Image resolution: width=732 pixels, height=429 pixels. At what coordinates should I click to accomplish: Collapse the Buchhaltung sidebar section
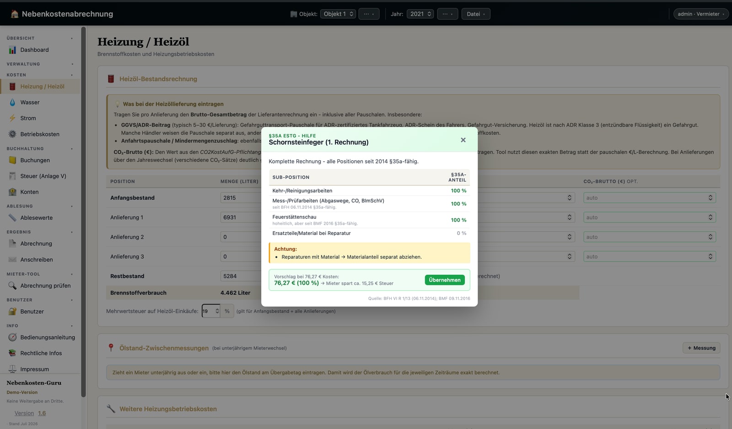(x=40, y=149)
